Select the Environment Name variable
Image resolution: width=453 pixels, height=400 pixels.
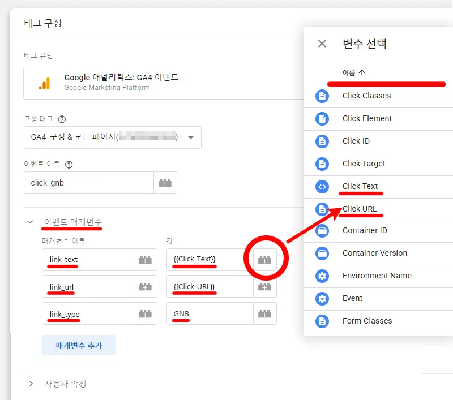(x=378, y=276)
